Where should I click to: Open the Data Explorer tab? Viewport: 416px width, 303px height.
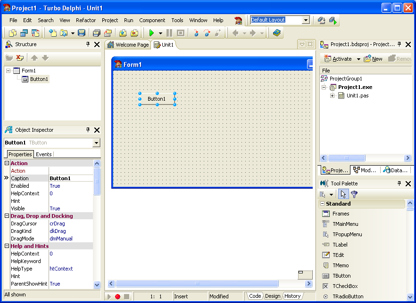[x=396, y=170]
